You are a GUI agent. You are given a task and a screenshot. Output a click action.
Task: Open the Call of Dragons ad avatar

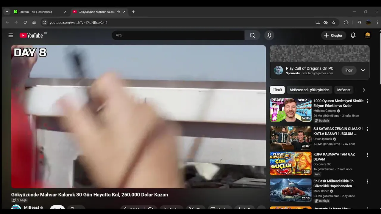pyautogui.click(x=279, y=70)
